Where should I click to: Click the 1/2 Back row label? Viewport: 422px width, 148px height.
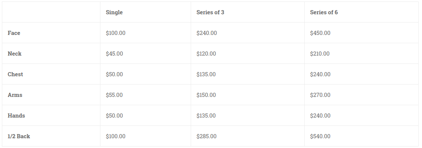pyautogui.click(x=19, y=136)
